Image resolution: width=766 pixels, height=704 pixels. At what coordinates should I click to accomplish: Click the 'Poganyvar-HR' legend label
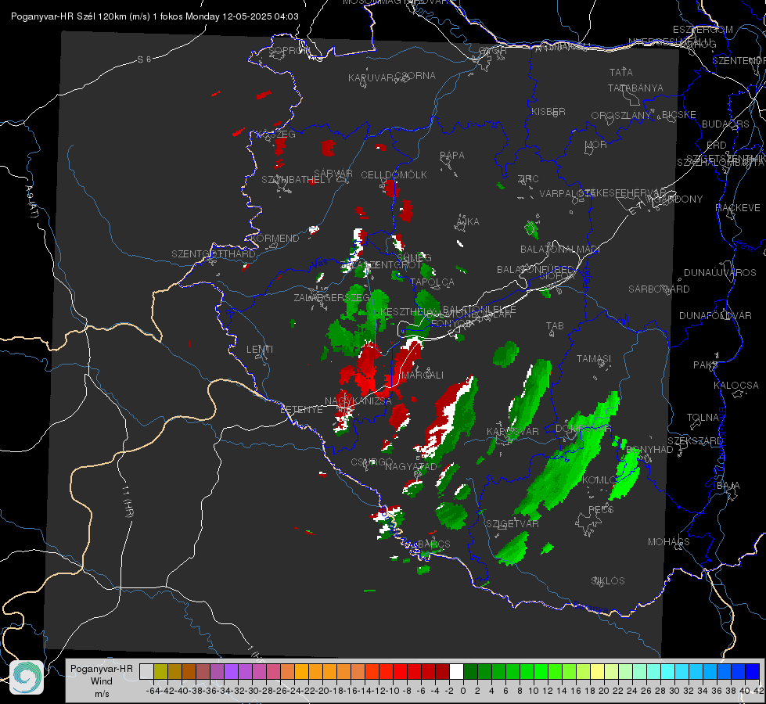click(101, 669)
